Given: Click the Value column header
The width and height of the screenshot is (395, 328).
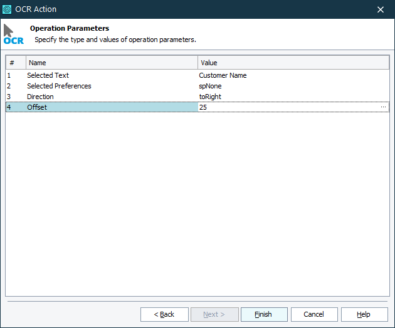Looking at the screenshot, I should 293,63.
